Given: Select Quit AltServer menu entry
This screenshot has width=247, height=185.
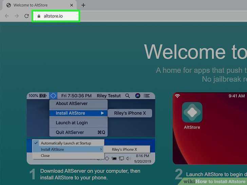Looking at the screenshot, I should [78, 132].
